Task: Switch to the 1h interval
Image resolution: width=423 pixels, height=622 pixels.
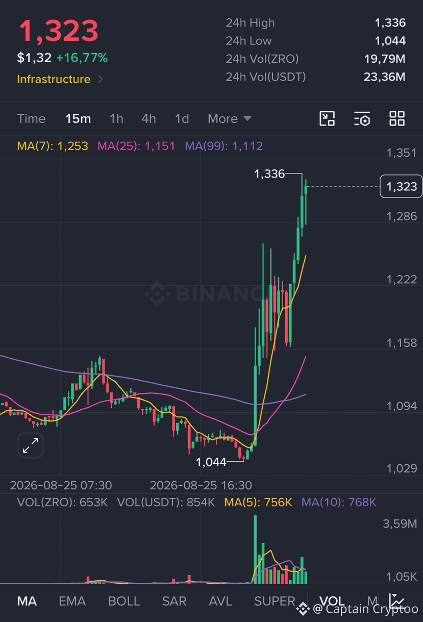Action: click(116, 118)
